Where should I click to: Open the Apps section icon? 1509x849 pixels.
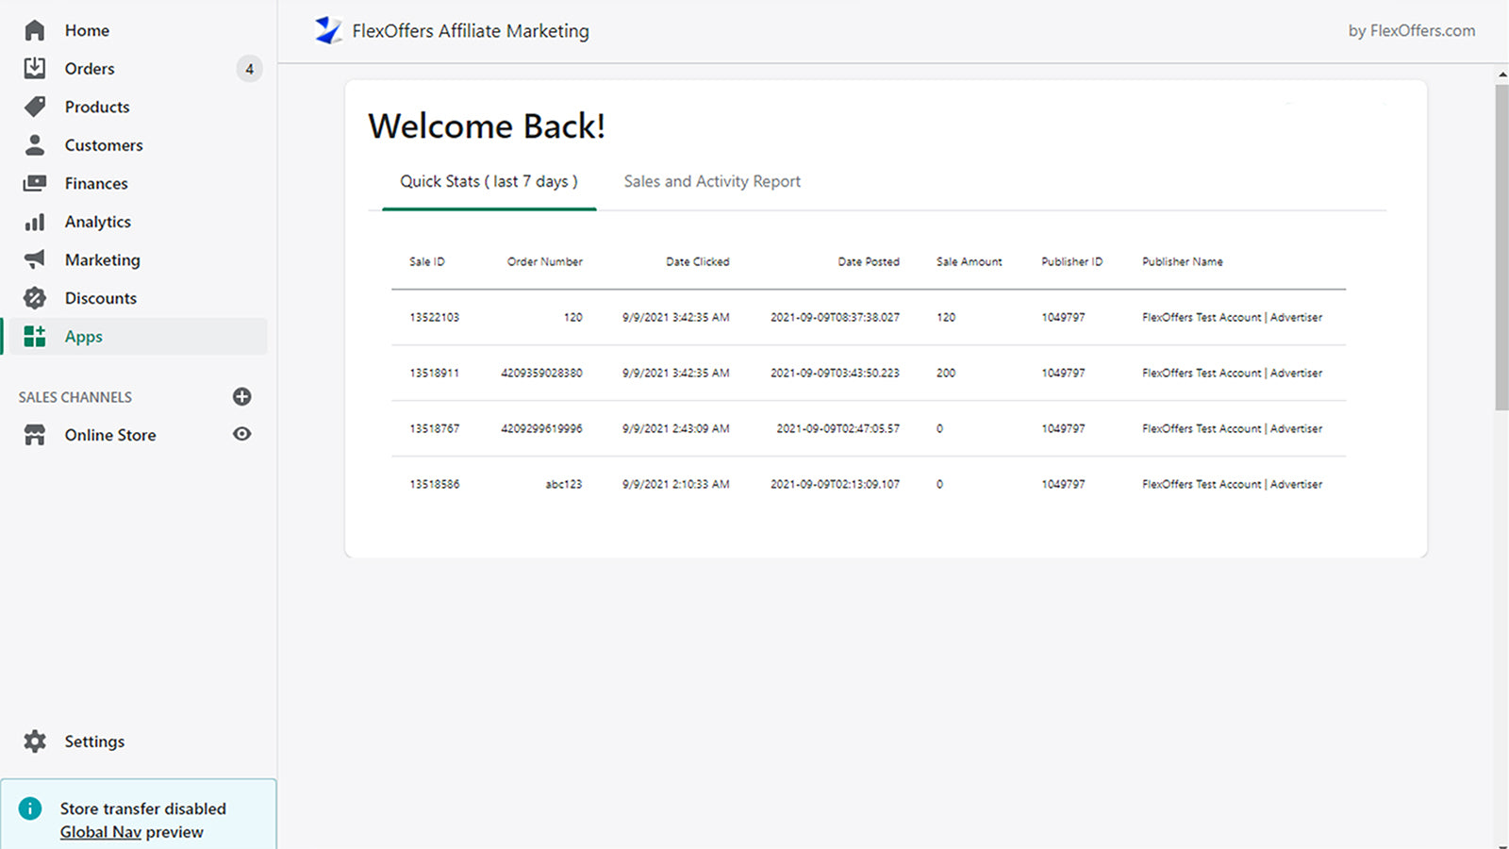pyautogui.click(x=34, y=336)
